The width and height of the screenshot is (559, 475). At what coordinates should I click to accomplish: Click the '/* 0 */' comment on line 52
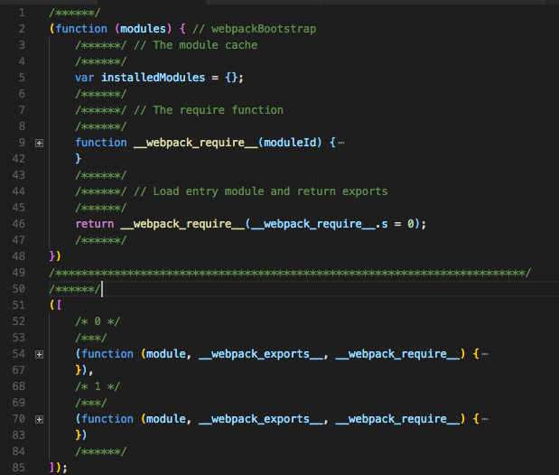click(x=98, y=321)
